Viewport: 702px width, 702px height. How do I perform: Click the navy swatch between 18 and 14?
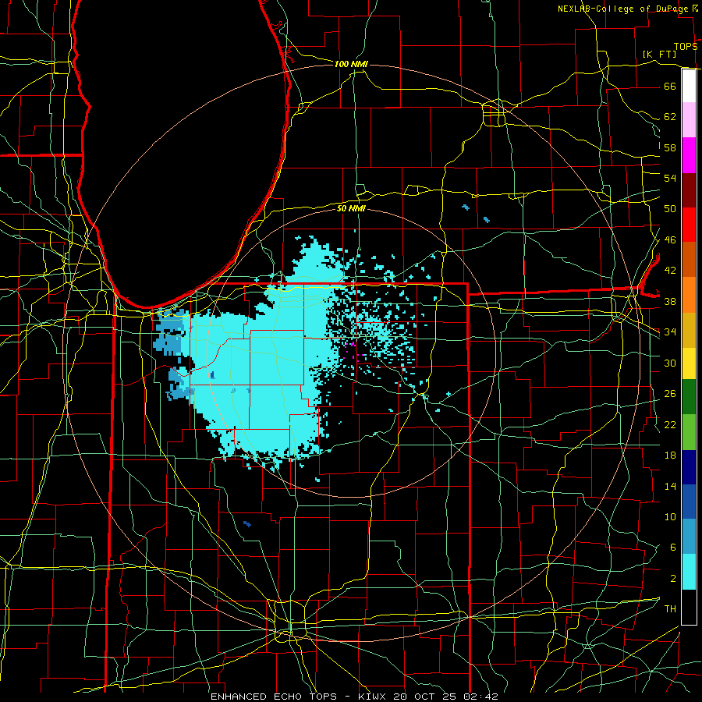pos(689,467)
